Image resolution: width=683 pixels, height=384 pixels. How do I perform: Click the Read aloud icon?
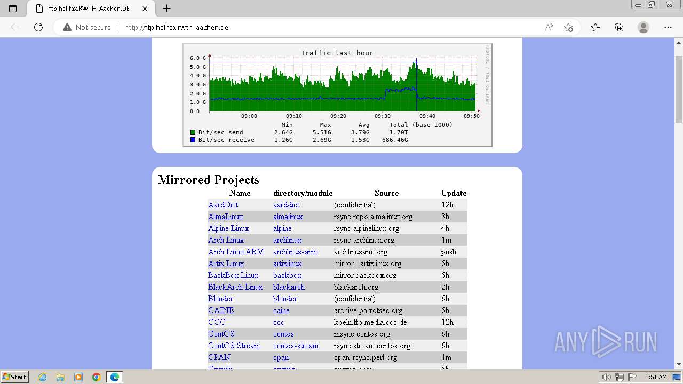[x=549, y=27]
